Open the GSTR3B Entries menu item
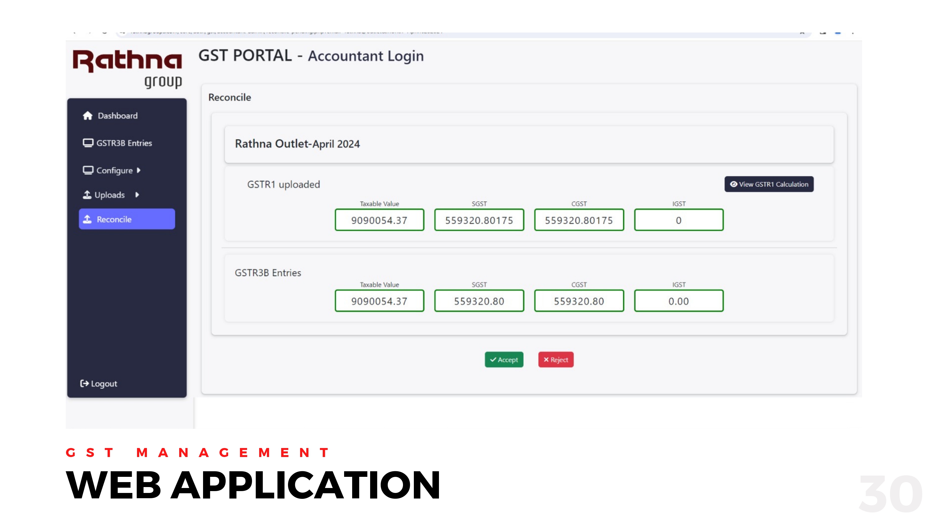The height and width of the screenshot is (523, 930). pyautogui.click(x=124, y=143)
